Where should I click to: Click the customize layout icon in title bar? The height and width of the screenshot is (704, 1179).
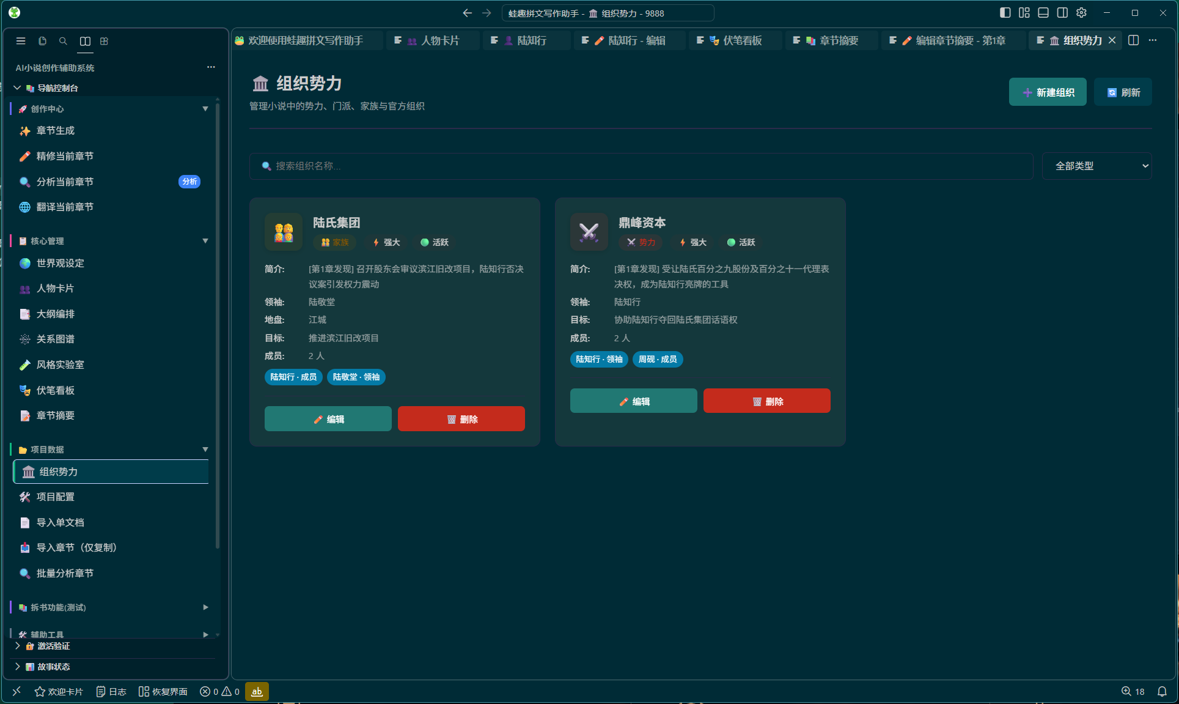pos(1024,13)
